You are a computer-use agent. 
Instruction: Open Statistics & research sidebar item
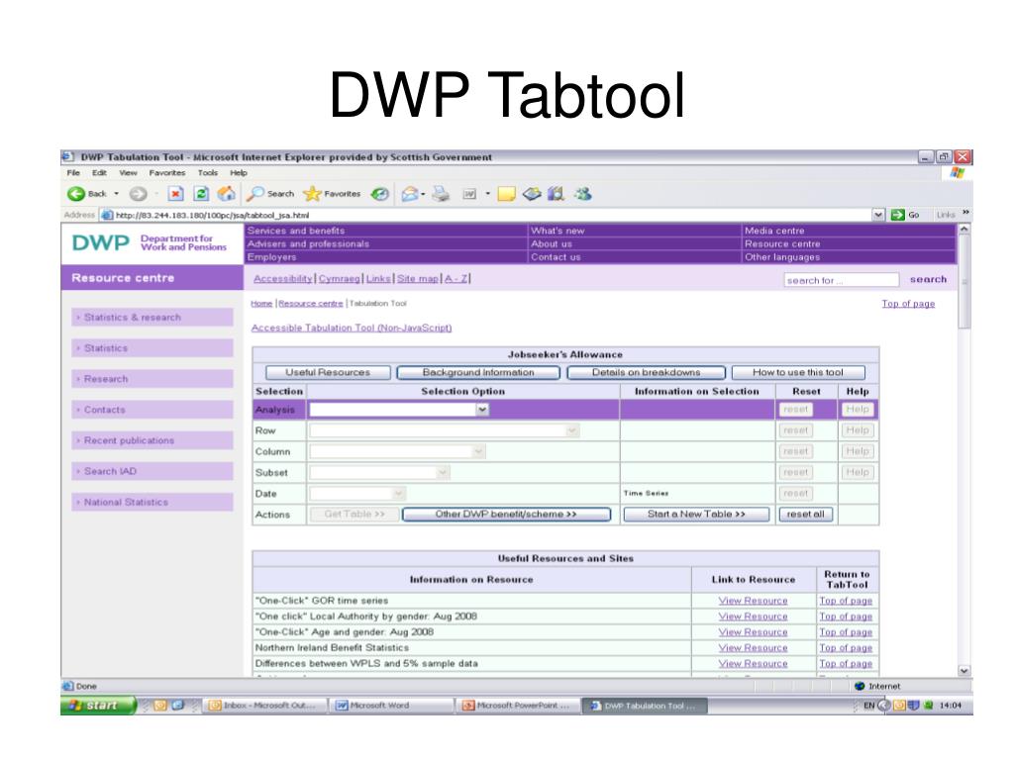[x=152, y=318]
